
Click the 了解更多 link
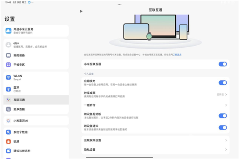(176, 54)
